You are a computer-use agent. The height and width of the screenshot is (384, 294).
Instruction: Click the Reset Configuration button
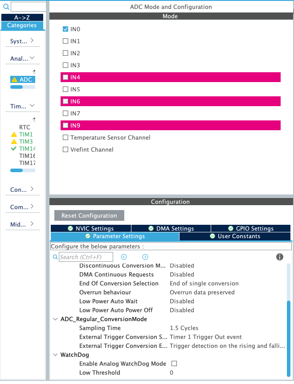point(89,215)
